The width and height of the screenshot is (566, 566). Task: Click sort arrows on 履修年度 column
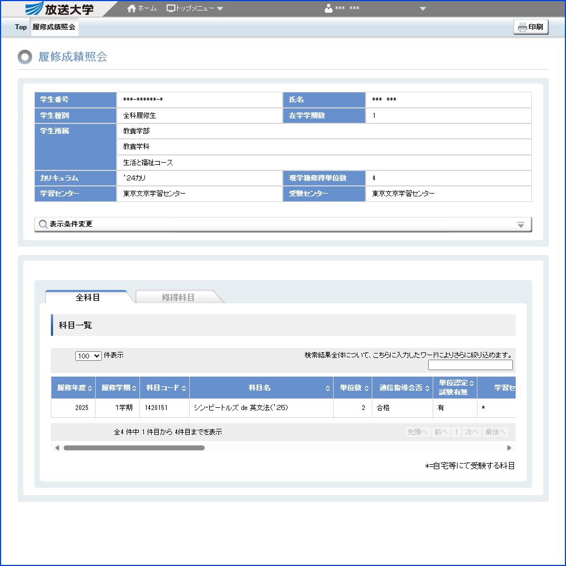pyautogui.click(x=91, y=388)
